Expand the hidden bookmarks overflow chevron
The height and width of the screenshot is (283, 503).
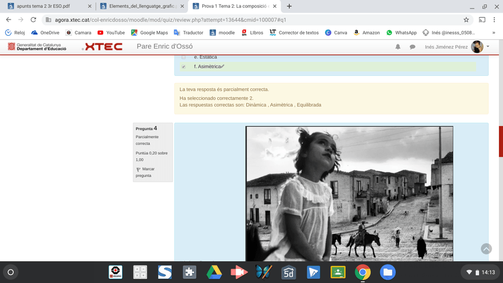[x=494, y=33]
